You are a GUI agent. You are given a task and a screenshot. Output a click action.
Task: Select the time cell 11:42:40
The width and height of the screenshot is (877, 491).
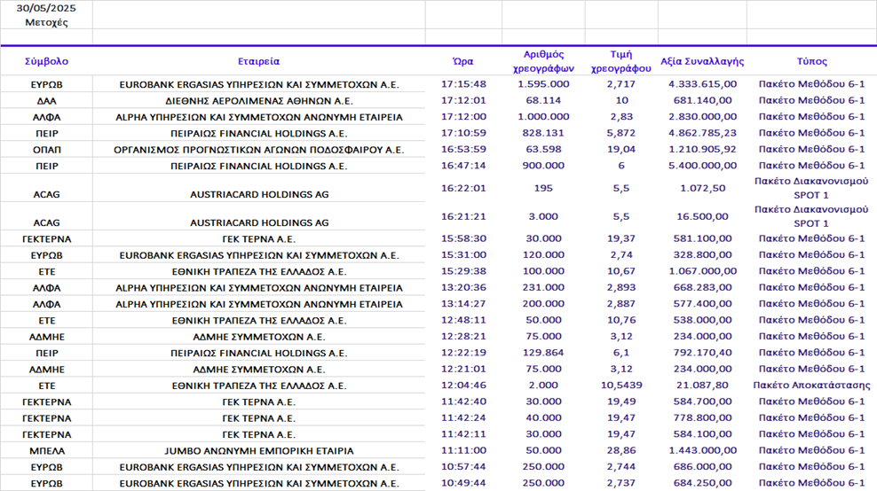pyautogui.click(x=463, y=401)
